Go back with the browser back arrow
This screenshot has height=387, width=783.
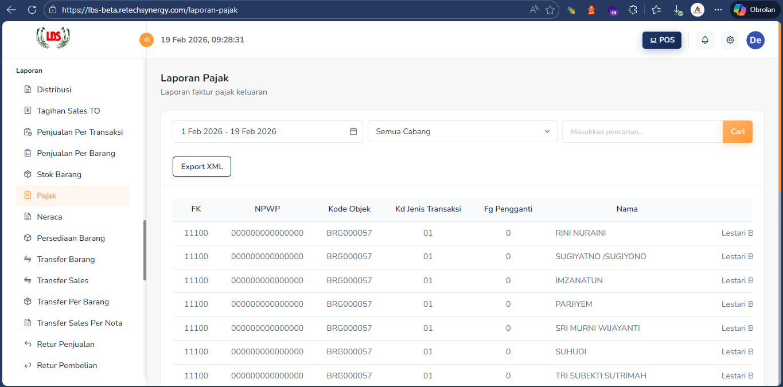(x=11, y=10)
